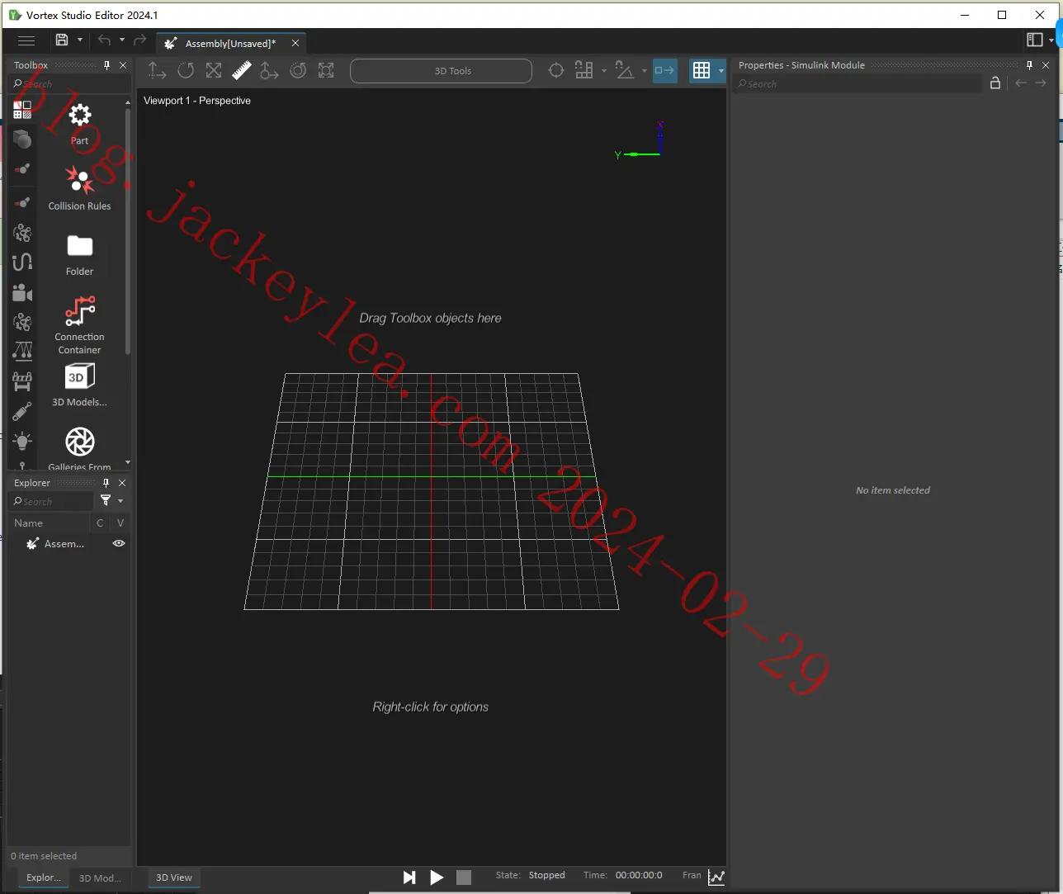Click the Redo arrow

pyautogui.click(x=139, y=40)
